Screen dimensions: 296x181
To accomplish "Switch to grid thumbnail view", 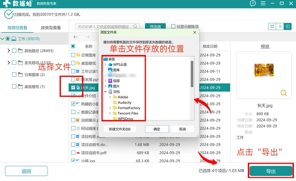I will (272, 26).
